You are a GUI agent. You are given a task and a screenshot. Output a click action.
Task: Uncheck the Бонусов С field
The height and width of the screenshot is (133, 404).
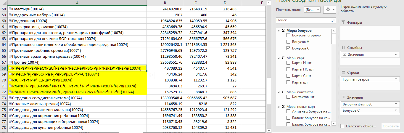pyautogui.click(x=289, y=48)
